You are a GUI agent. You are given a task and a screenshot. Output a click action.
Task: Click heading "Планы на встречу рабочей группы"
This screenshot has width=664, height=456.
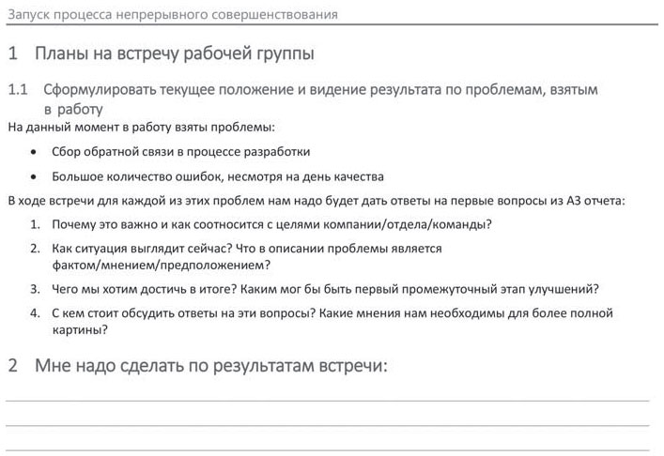pyautogui.click(x=175, y=53)
